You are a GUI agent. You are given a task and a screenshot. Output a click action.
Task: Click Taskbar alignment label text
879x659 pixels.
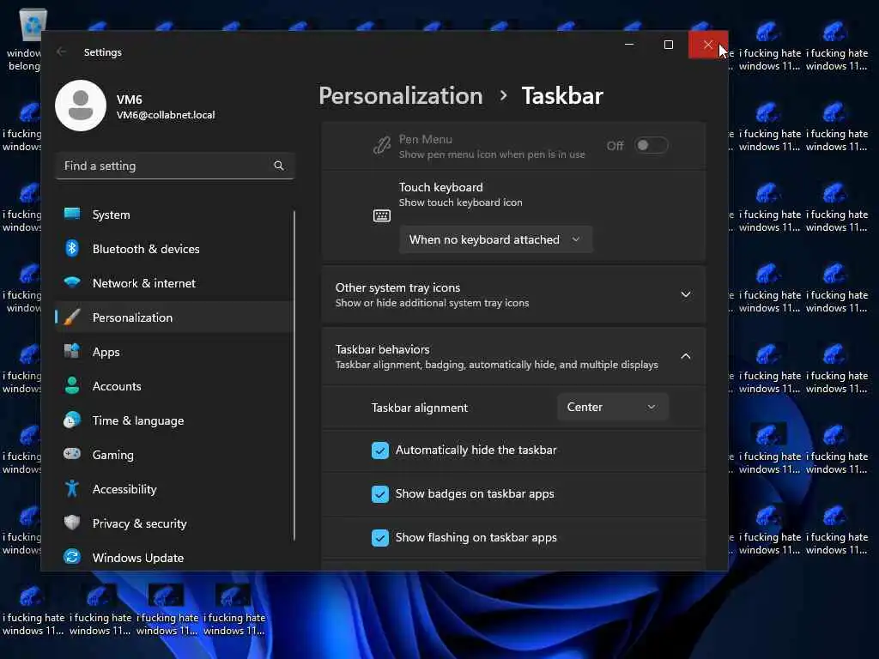(x=419, y=408)
